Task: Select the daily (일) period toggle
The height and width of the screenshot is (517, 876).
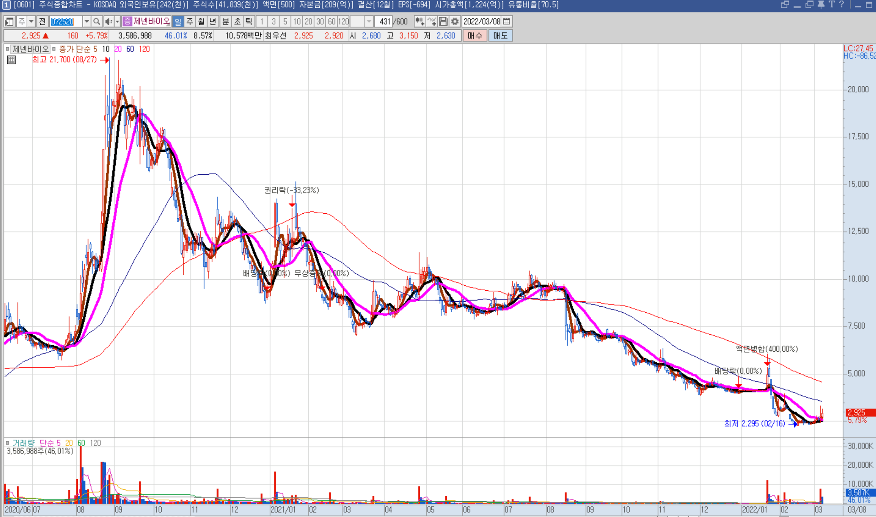Action: [178, 22]
